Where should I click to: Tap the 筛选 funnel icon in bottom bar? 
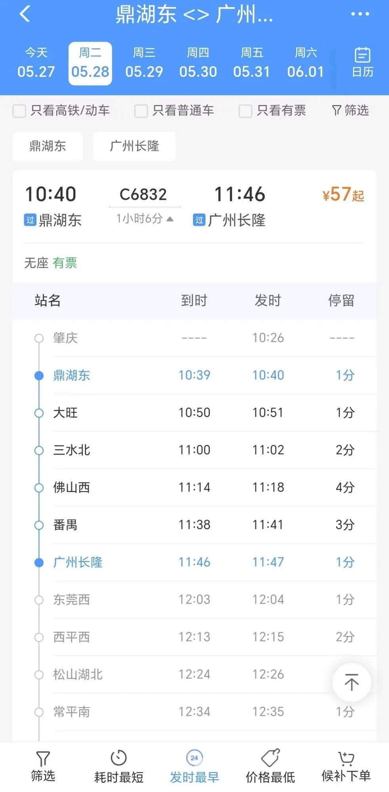(x=43, y=759)
